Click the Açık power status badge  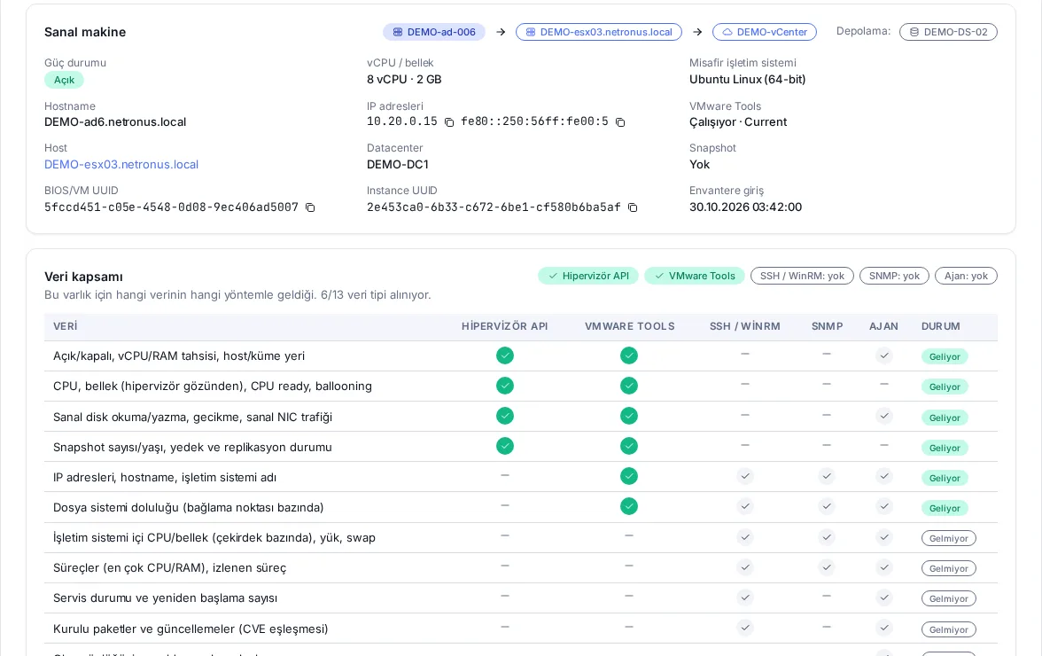64,80
